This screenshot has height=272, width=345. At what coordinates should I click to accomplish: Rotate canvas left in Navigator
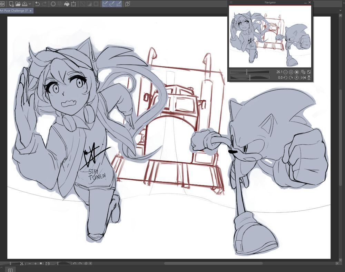[285, 78]
